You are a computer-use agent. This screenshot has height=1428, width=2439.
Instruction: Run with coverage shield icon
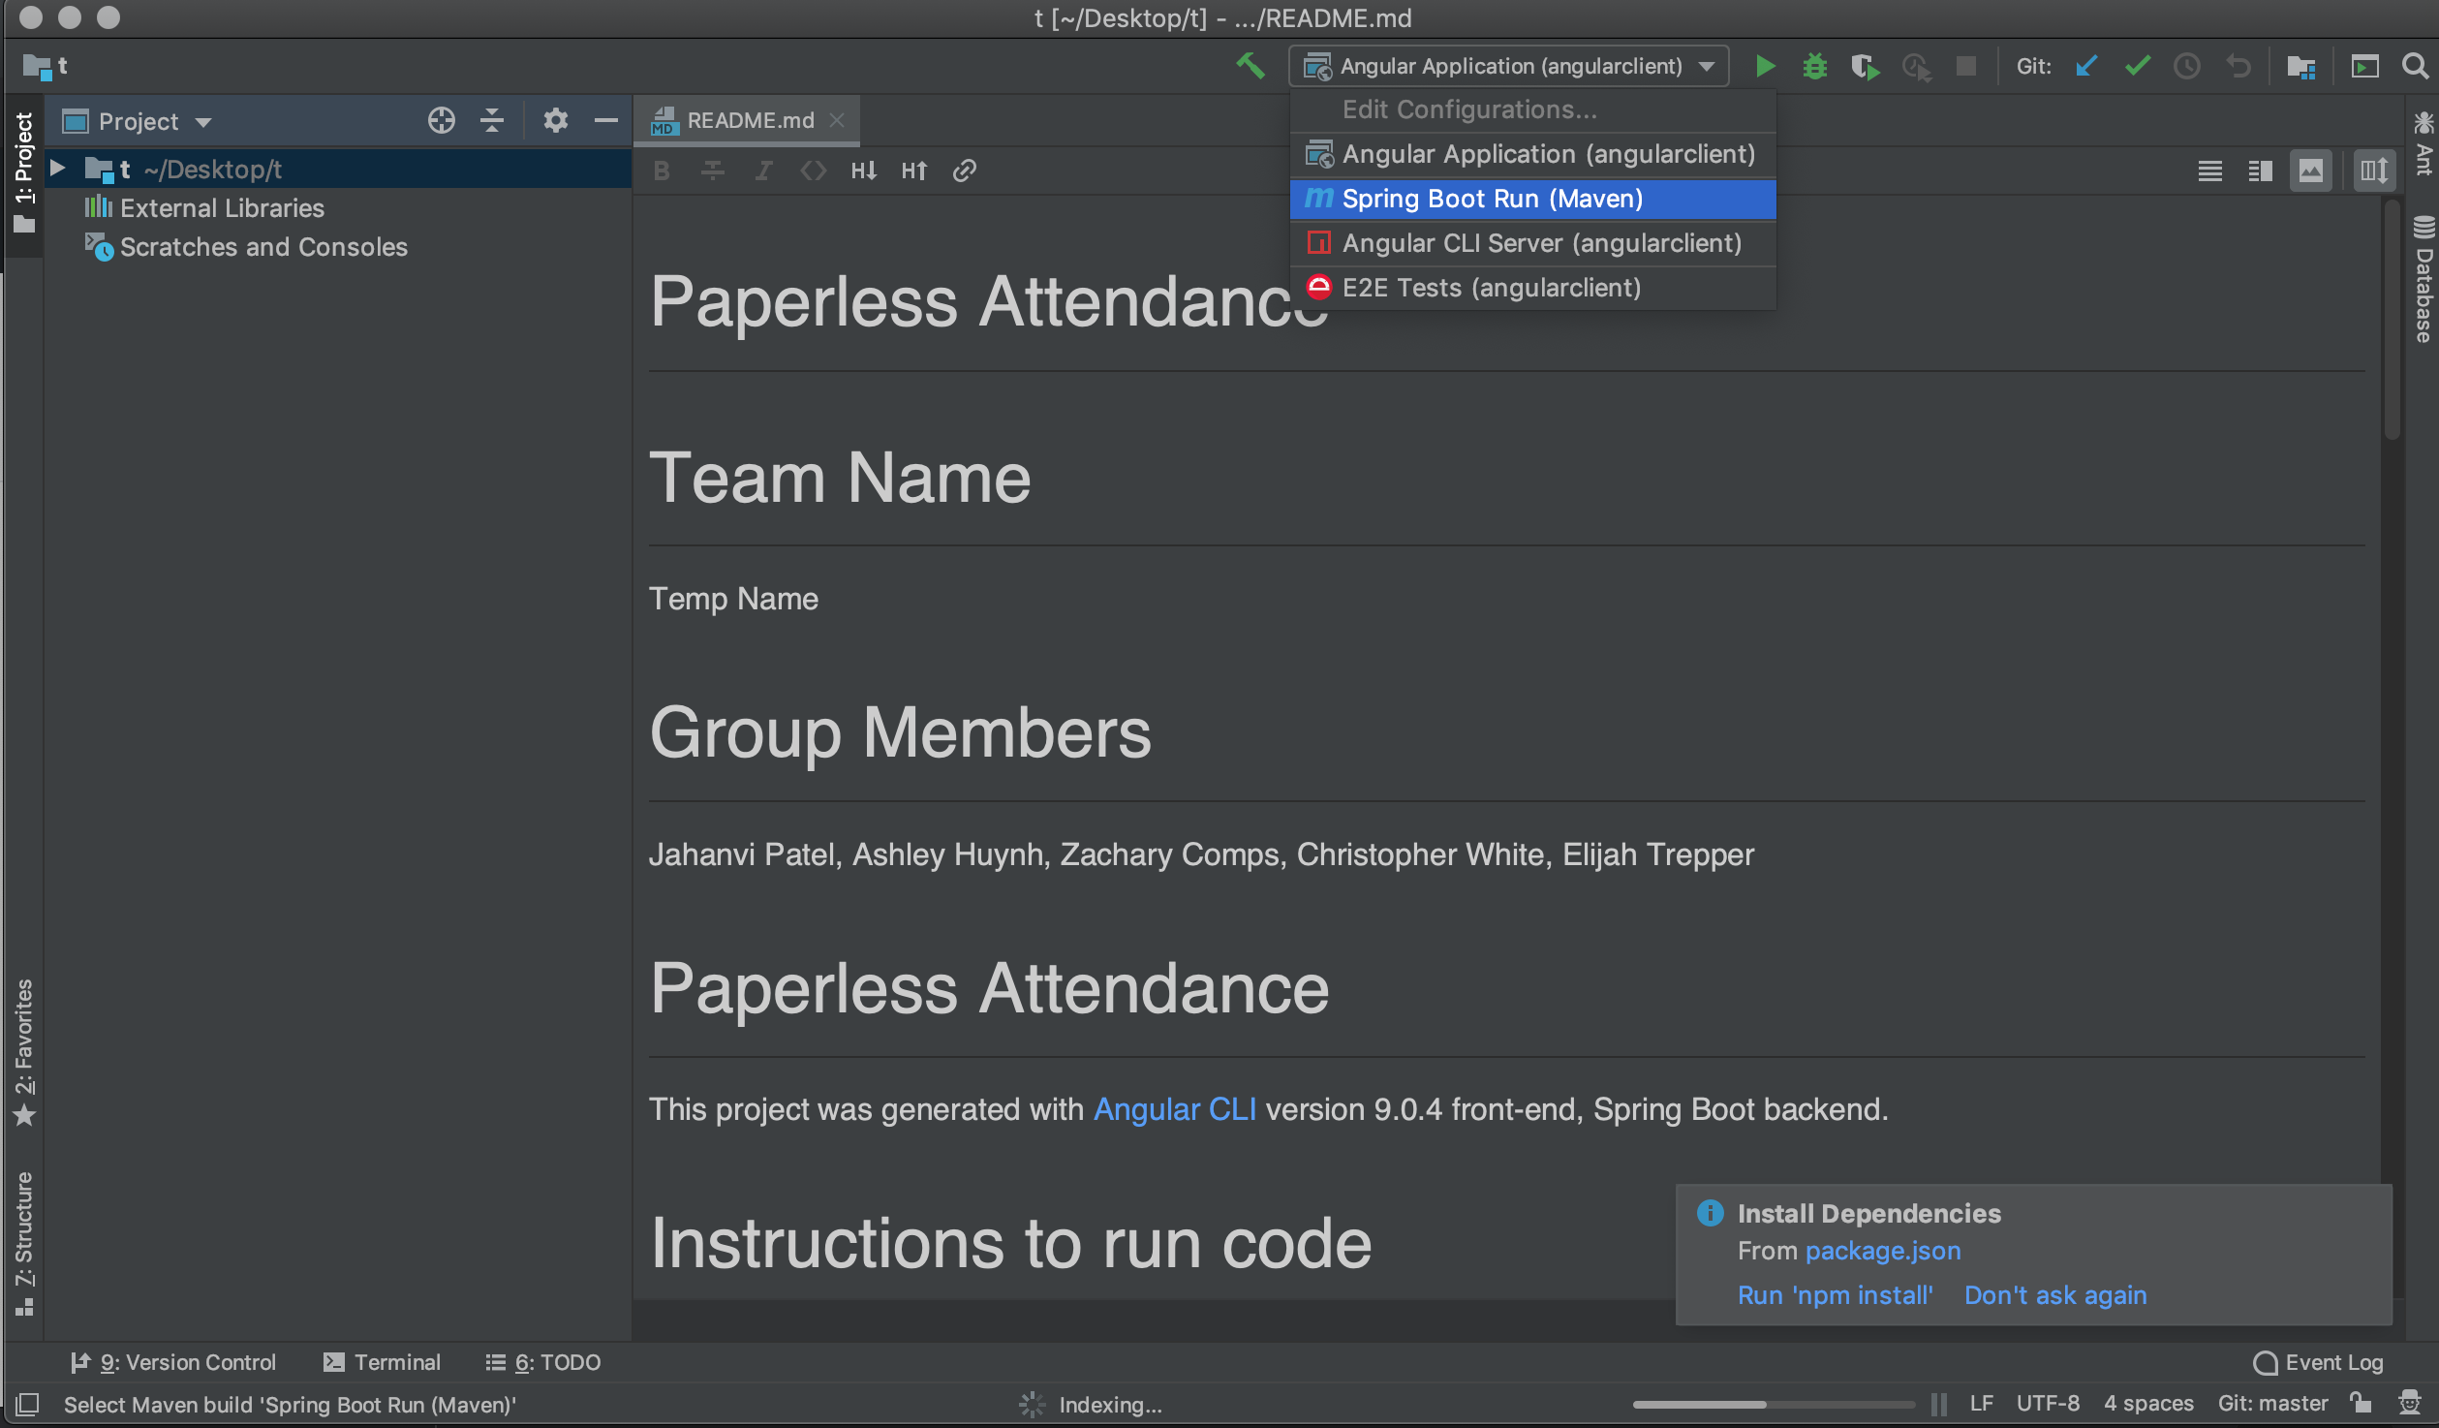coord(1865,66)
